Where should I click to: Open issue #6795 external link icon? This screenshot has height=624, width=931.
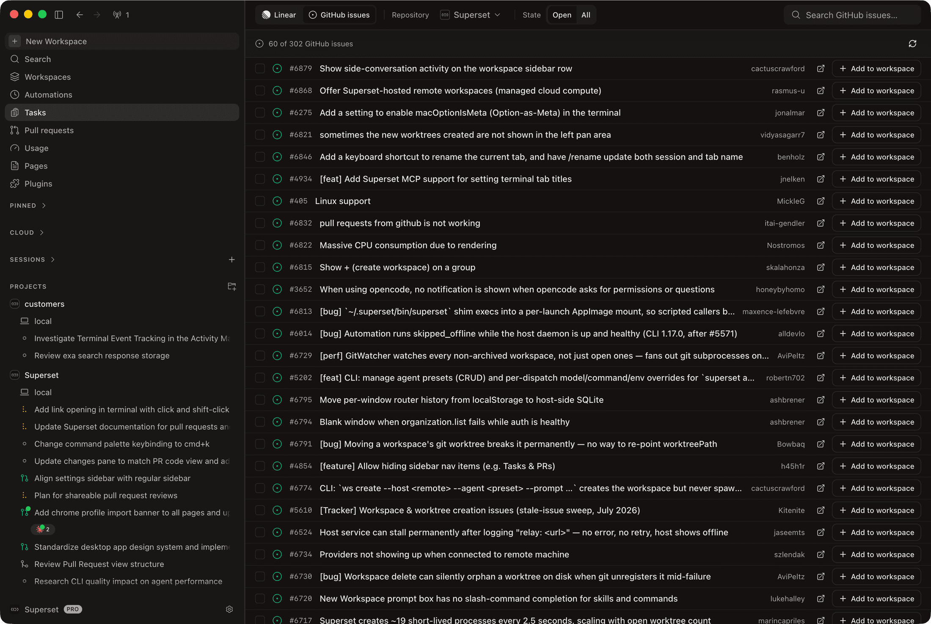(821, 400)
